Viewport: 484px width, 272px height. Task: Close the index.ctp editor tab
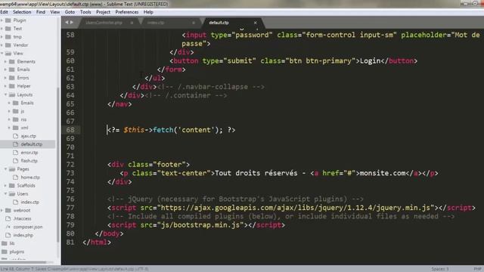coord(194,23)
